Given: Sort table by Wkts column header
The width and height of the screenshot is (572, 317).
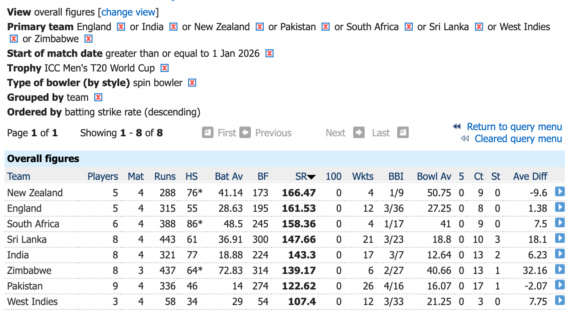Looking at the screenshot, I should (363, 177).
